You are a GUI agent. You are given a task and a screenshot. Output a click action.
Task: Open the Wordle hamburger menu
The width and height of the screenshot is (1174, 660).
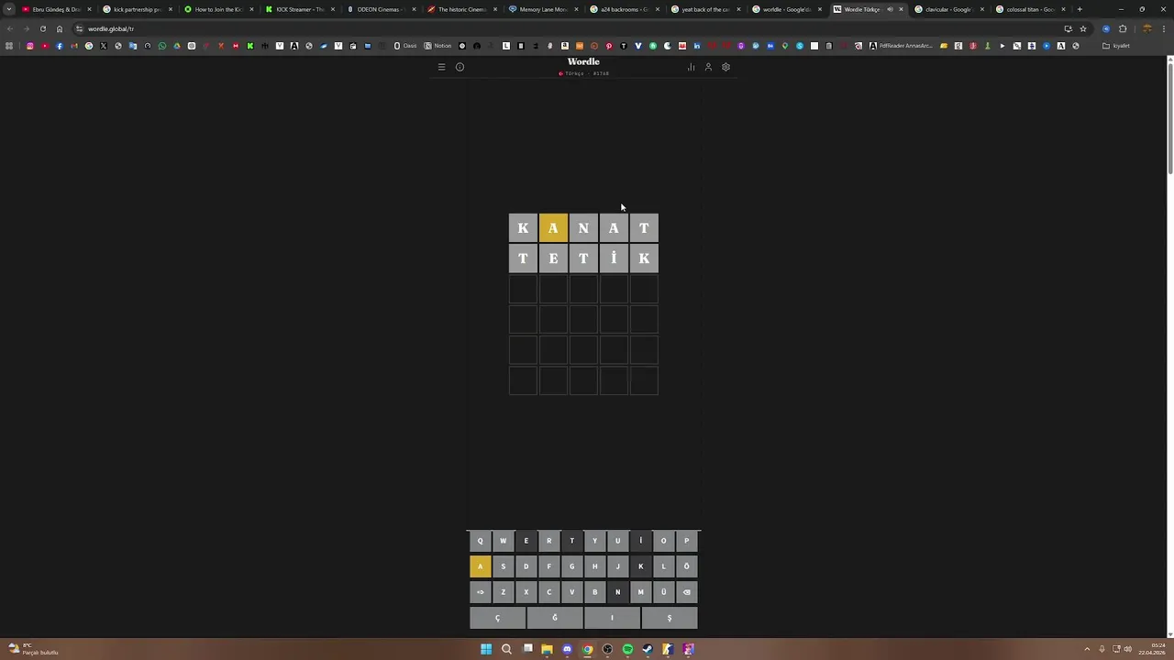(441, 67)
